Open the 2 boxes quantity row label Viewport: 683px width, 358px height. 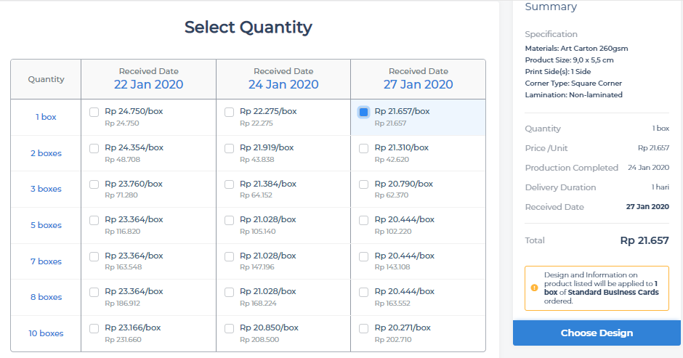click(46, 153)
